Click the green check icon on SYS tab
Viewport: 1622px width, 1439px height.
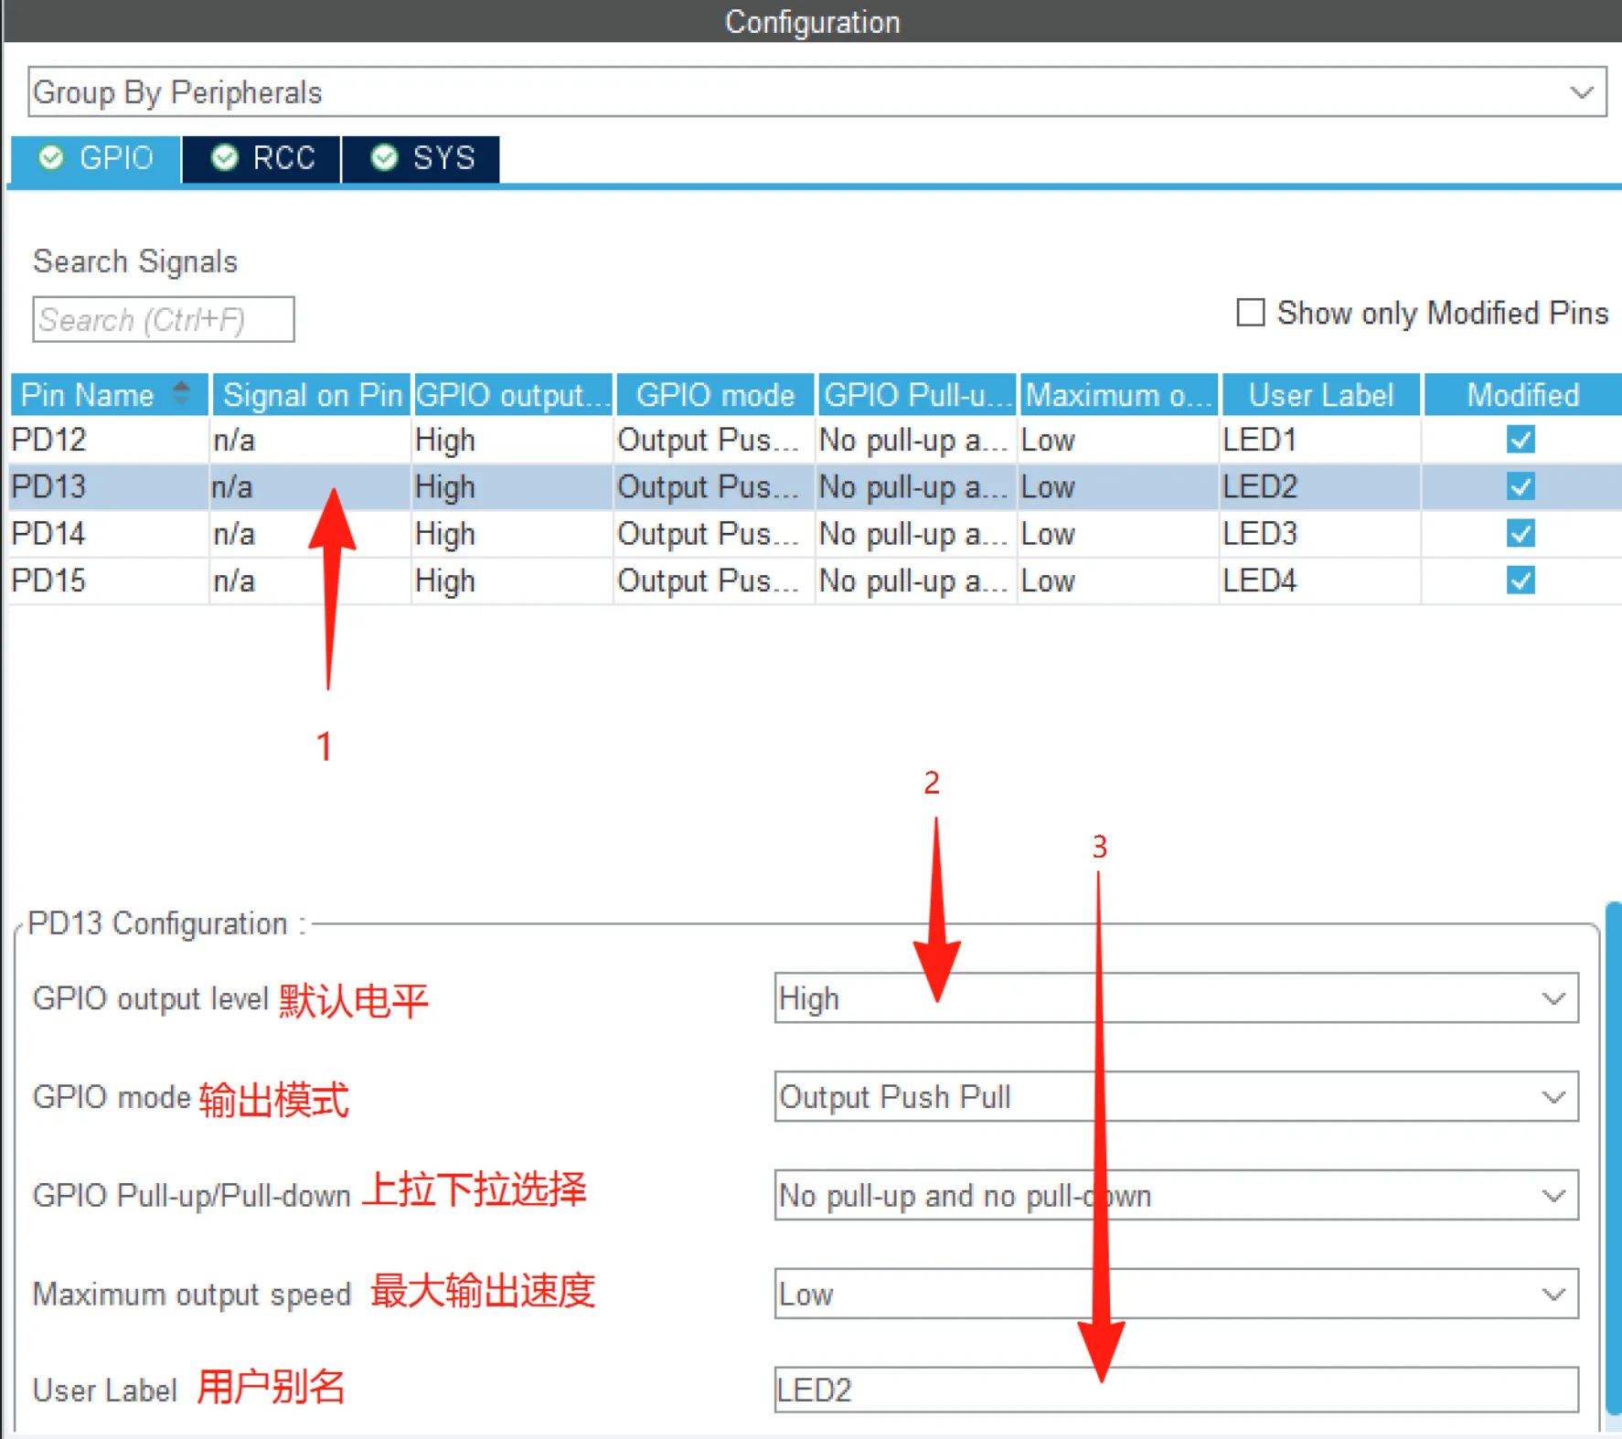coord(384,156)
